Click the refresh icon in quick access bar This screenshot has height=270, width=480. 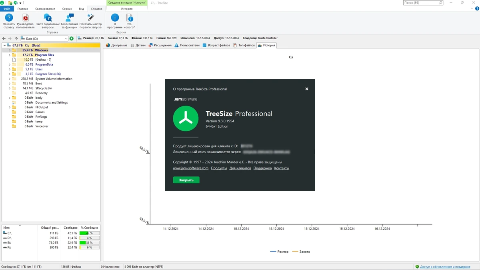(x=16, y=3)
